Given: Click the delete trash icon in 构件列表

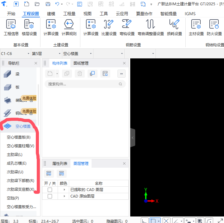Looking at the screenshot, I should point(80,74).
